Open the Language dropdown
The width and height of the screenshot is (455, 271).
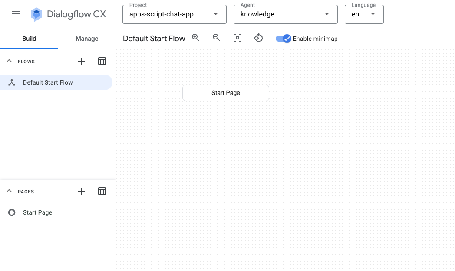364,14
